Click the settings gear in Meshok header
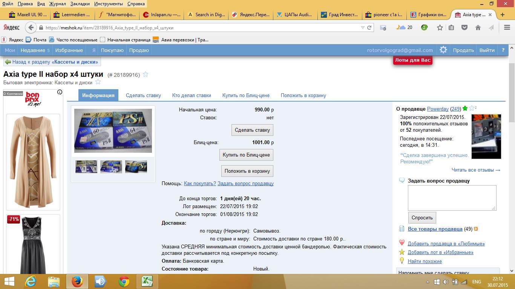The width and height of the screenshot is (515, 289). click(443, 50)
